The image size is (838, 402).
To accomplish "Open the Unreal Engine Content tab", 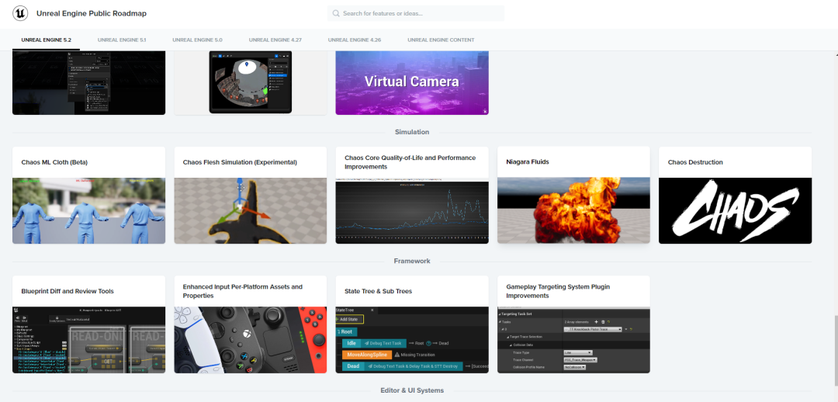I will 441,40.
